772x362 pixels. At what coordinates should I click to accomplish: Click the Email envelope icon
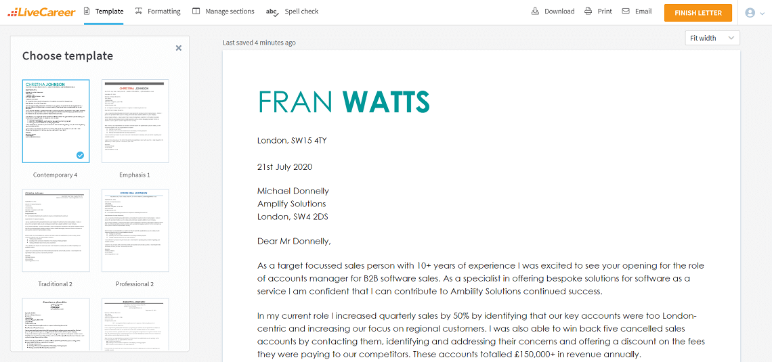[626, 12]
